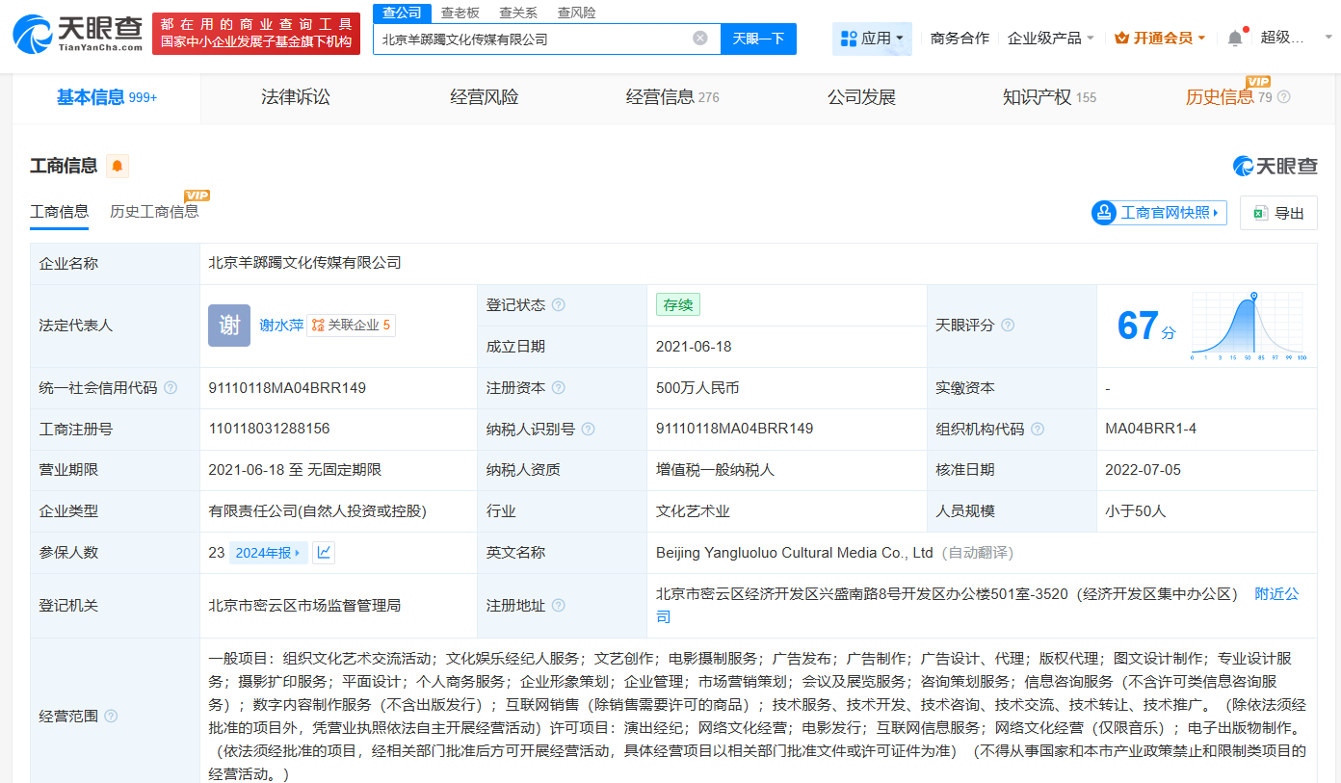Image resolution: width=1341 pixels, height=783 pixels.
Task: Click the reminder bell beside 工商信息
Action: tap(117, 166)
